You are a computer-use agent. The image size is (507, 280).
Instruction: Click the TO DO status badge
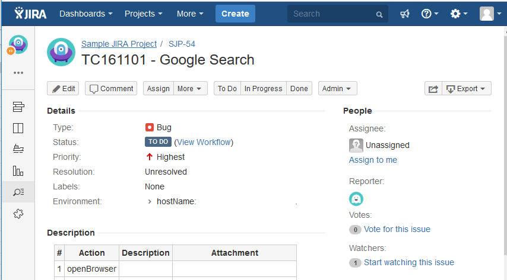click(x=158, y=142)
